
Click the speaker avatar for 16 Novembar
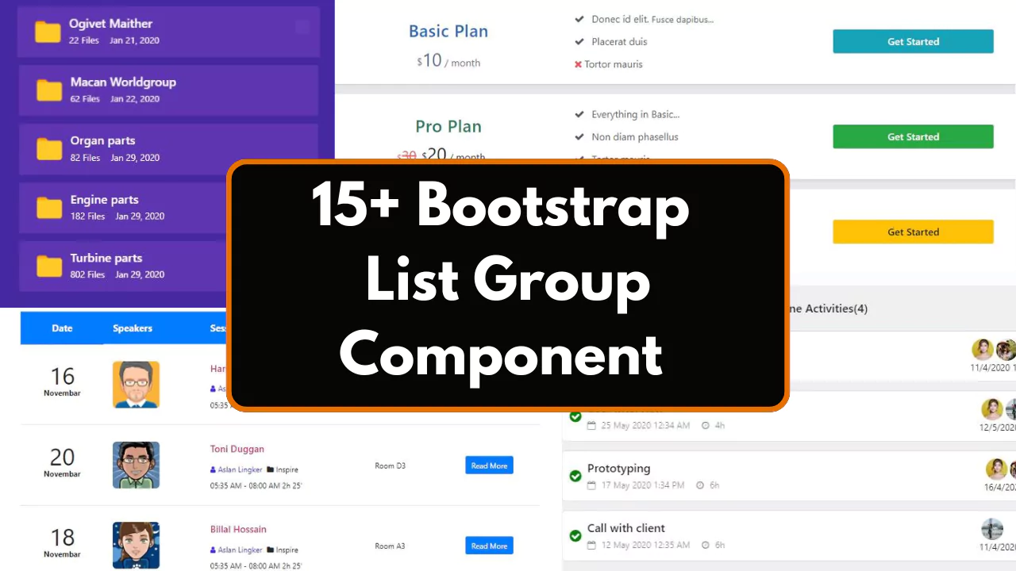136,385
